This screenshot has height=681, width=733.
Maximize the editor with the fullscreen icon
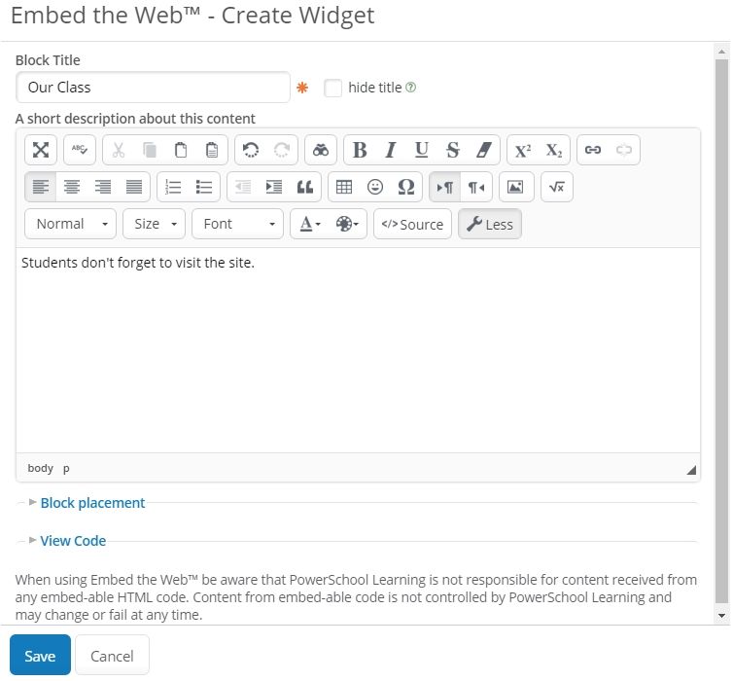(41, 150)
